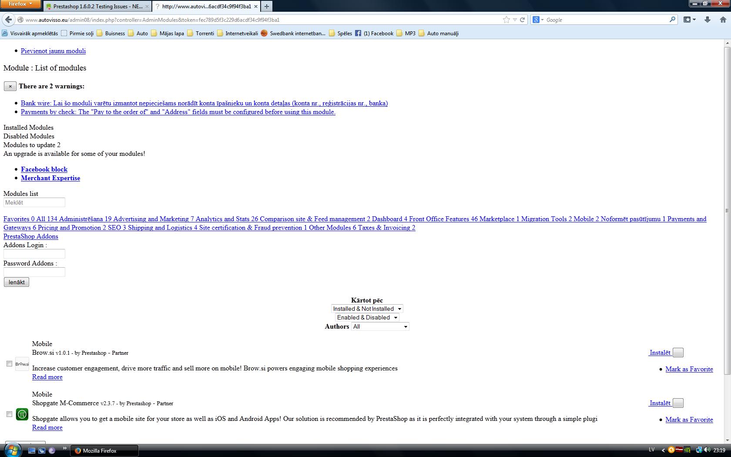Image resolution: width=731 pixels, height=457 pixels.
Task: Open the PrestaShop Addons link
Action: coord(31,236)
